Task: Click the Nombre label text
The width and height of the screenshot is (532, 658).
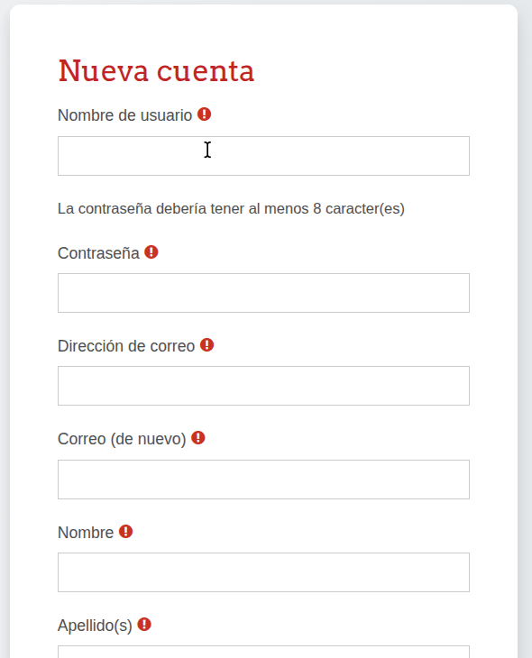Action: tap(86, 533)
